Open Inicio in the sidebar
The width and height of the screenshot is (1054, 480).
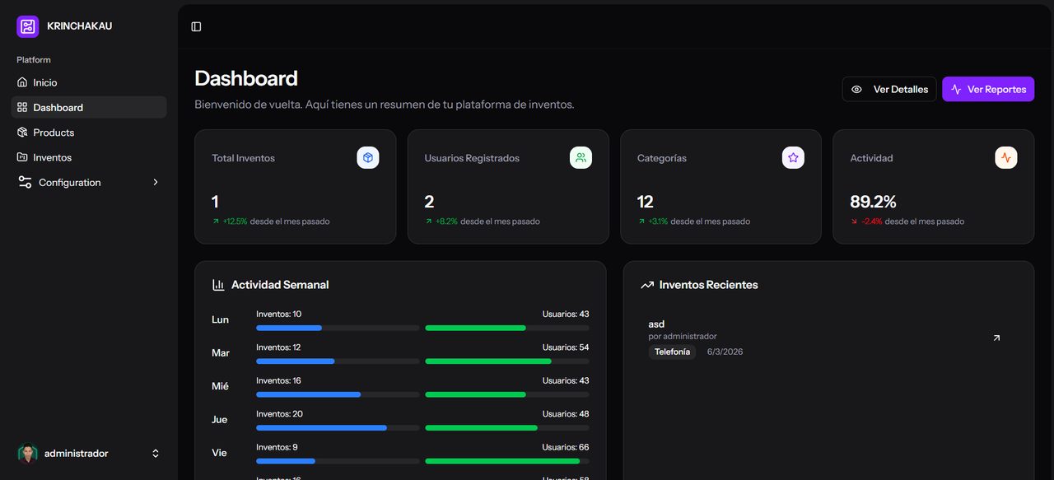pyautogui.click(x=89, y=82)
